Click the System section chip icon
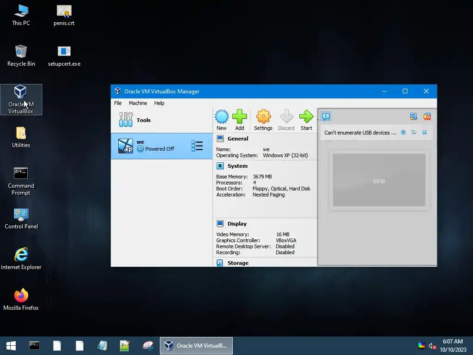The image size is (473, 355). [220, 166]
